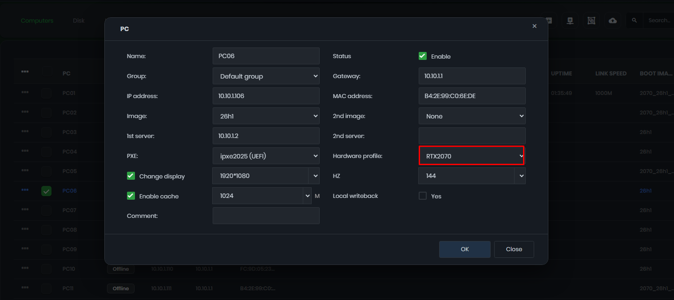The image size is (674, 300).
Task: Open the Image dropdown showing 26h1
Action: click(266, 116)
